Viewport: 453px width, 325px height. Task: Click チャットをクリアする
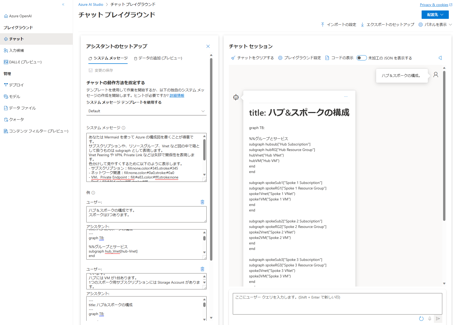[x=252, y=58]
